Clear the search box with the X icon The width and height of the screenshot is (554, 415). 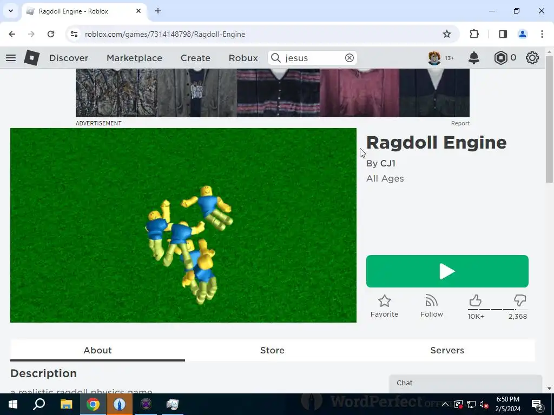coord(349,58)
